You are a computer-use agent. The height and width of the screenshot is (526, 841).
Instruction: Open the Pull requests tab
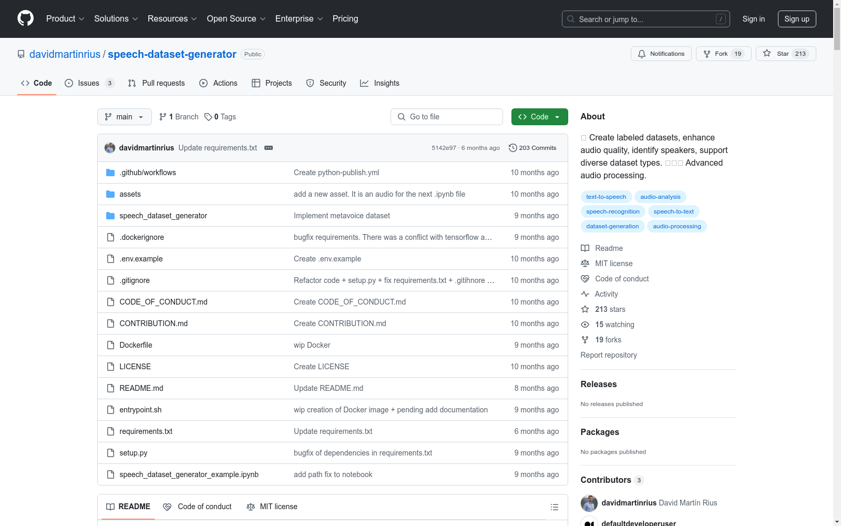[x=157, y=83]
